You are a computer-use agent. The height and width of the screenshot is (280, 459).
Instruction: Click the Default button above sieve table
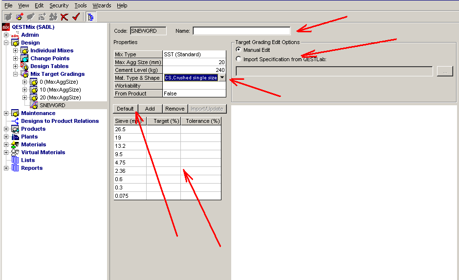click(125, 109)
